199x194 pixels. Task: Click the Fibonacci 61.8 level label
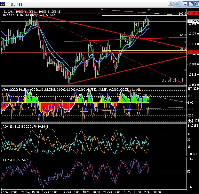point(183,35)
